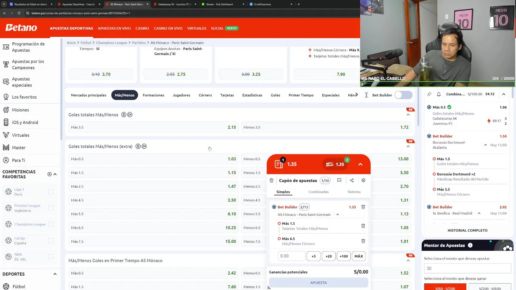Click MÁX stake button
This screenshot has width=516, height=290.
(x=358, y=256)
